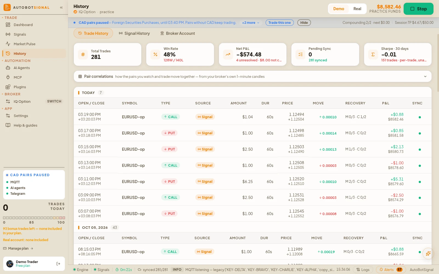This screenshot has height=274, width=439.
Task: Open Plugins in the sidebar
Action: coord(34,87)
